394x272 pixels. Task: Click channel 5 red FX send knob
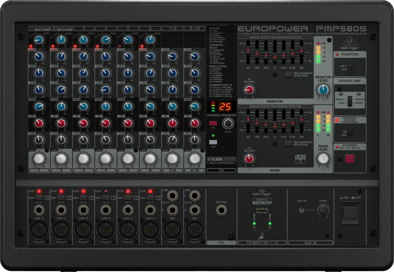click(128, 123)
